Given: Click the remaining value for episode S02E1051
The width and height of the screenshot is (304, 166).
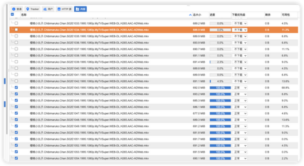Looking at the screenshot, I should point(267,139).
